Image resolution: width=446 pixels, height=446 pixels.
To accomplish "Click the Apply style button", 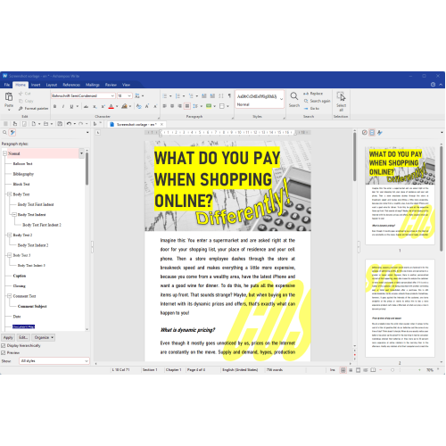I will click(x=8, y=337).
